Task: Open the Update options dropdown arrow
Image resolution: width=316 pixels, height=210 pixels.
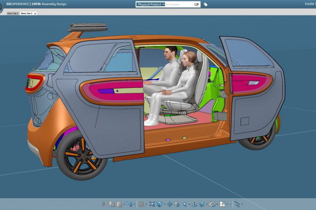Action: click(x=146, y=204)
